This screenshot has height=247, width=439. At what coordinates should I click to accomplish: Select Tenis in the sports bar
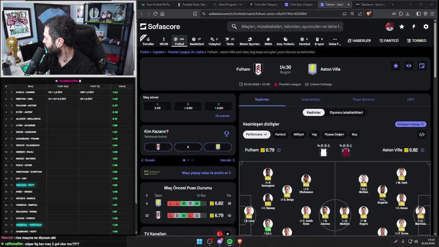(230, 41)
